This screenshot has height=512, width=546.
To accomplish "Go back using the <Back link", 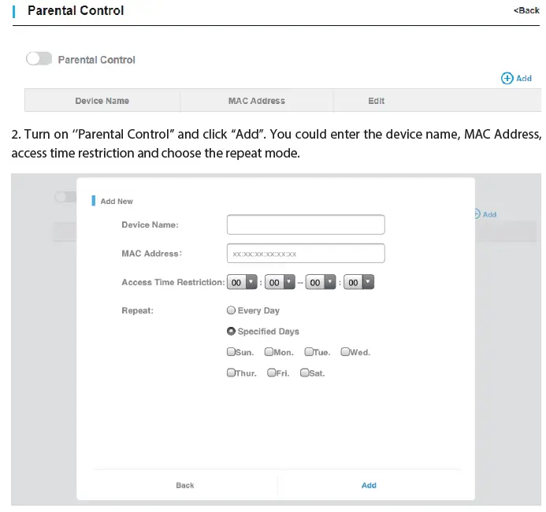I will (526, 10).
